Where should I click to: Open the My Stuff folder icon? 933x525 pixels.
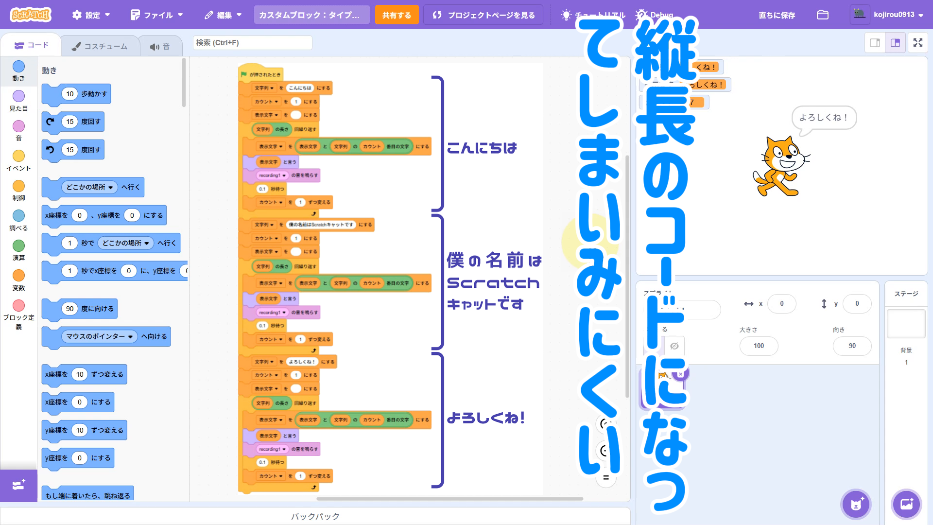tap(822, 15)
